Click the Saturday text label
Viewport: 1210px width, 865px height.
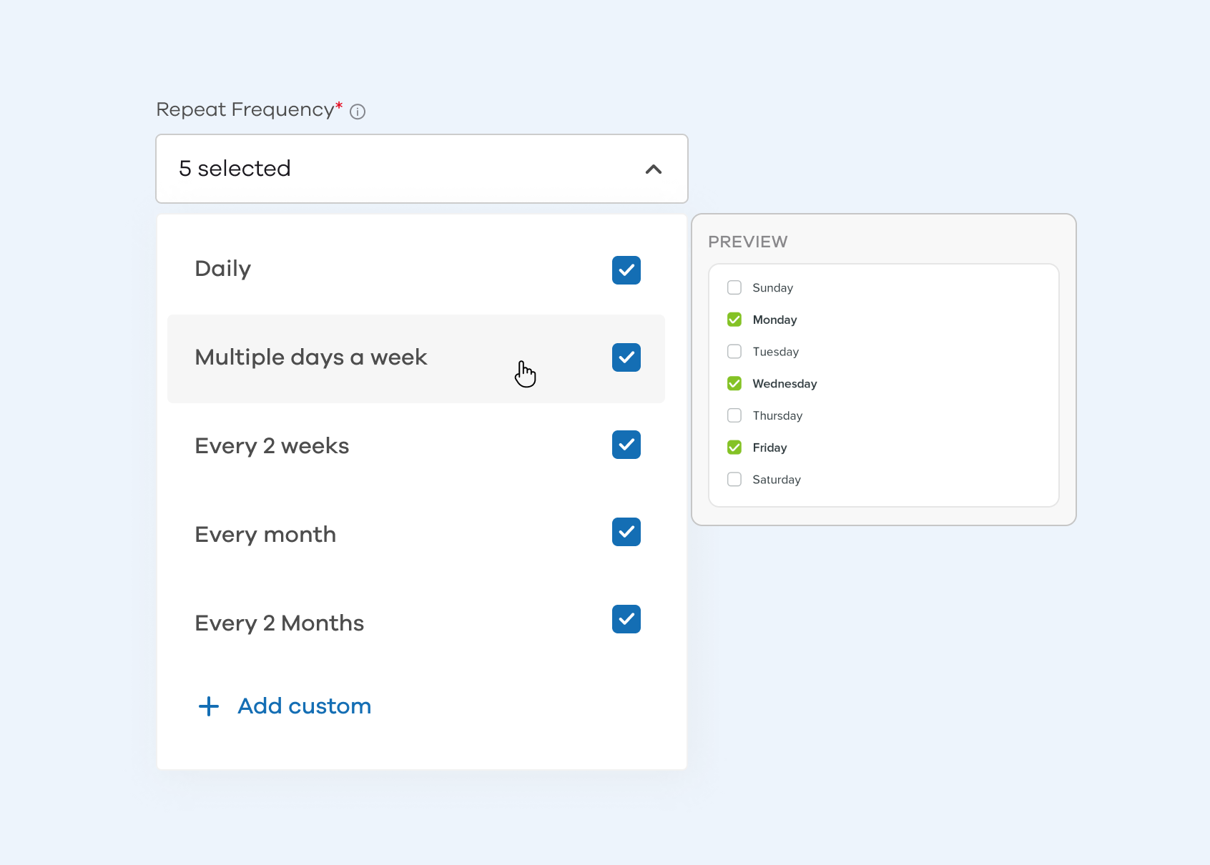(x=777, y=480)
